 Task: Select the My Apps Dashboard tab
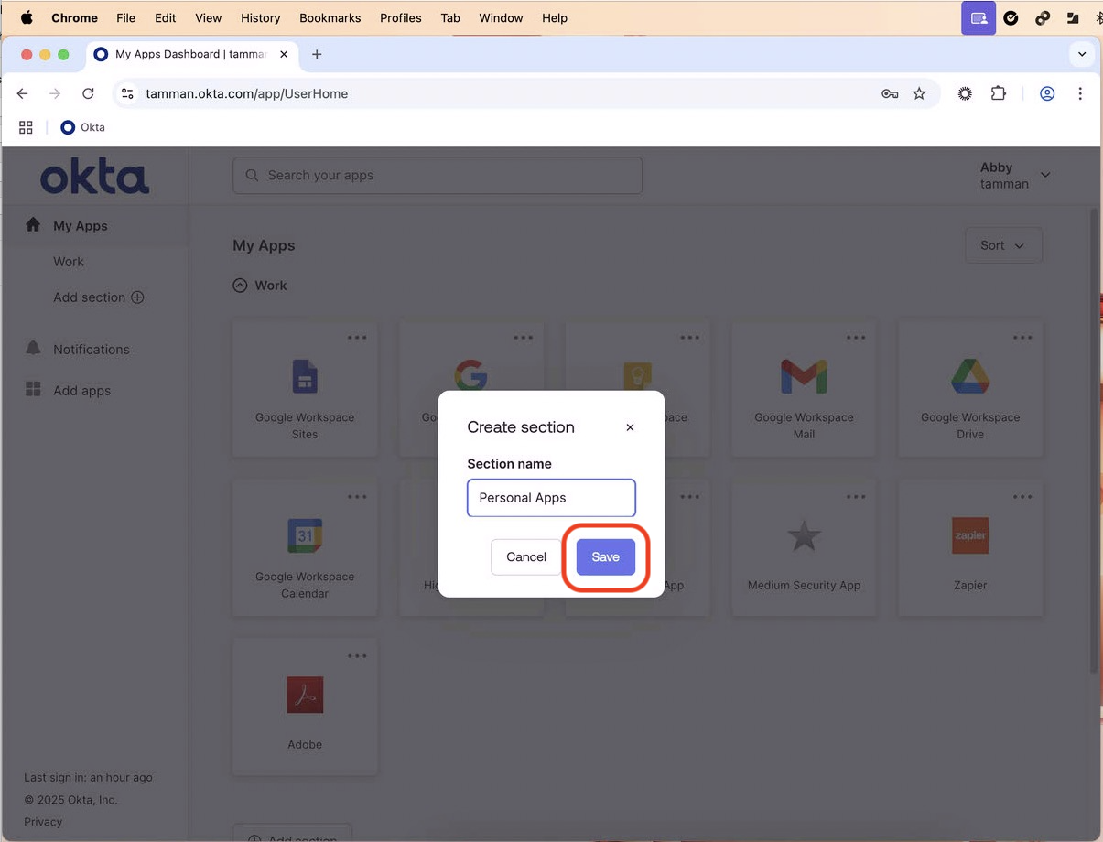(x=192, y=54)
